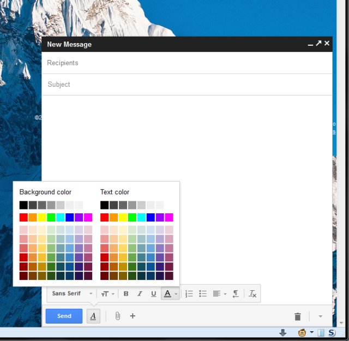Remove formatting with the Tx icon
This screenshot has width=349, height=341.
[252, 294]
